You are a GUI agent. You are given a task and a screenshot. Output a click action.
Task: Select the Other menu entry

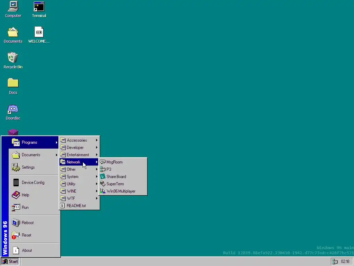(79, 169)
